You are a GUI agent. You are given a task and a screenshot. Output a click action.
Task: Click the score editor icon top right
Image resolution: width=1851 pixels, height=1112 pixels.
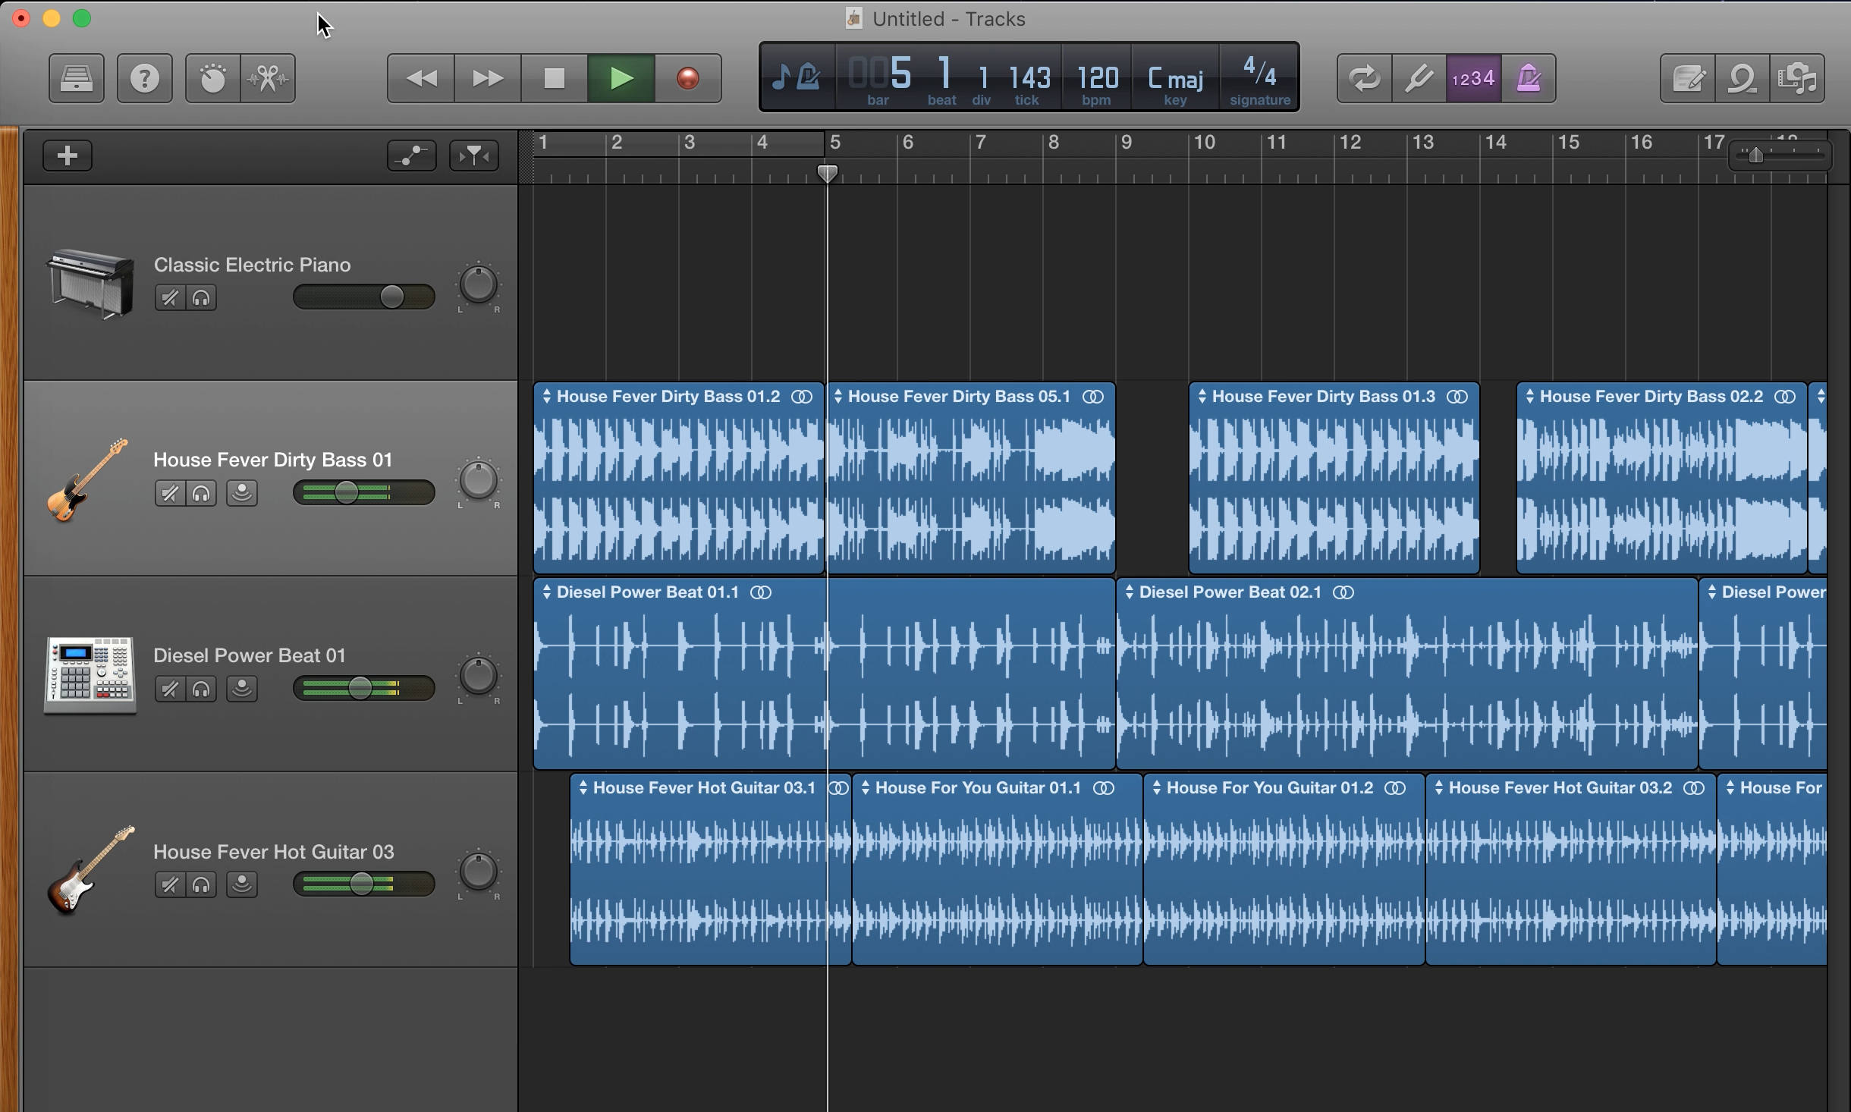click(x=1689, y=78)
